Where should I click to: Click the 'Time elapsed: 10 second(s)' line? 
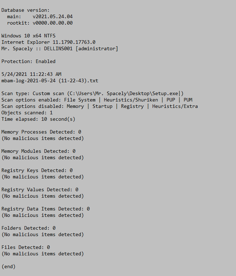coord(38,119)
